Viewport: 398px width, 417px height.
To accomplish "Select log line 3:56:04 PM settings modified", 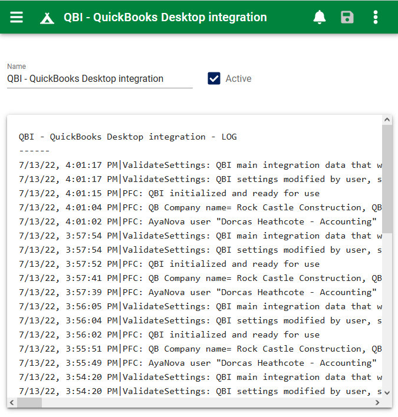I will click(200, 320).
